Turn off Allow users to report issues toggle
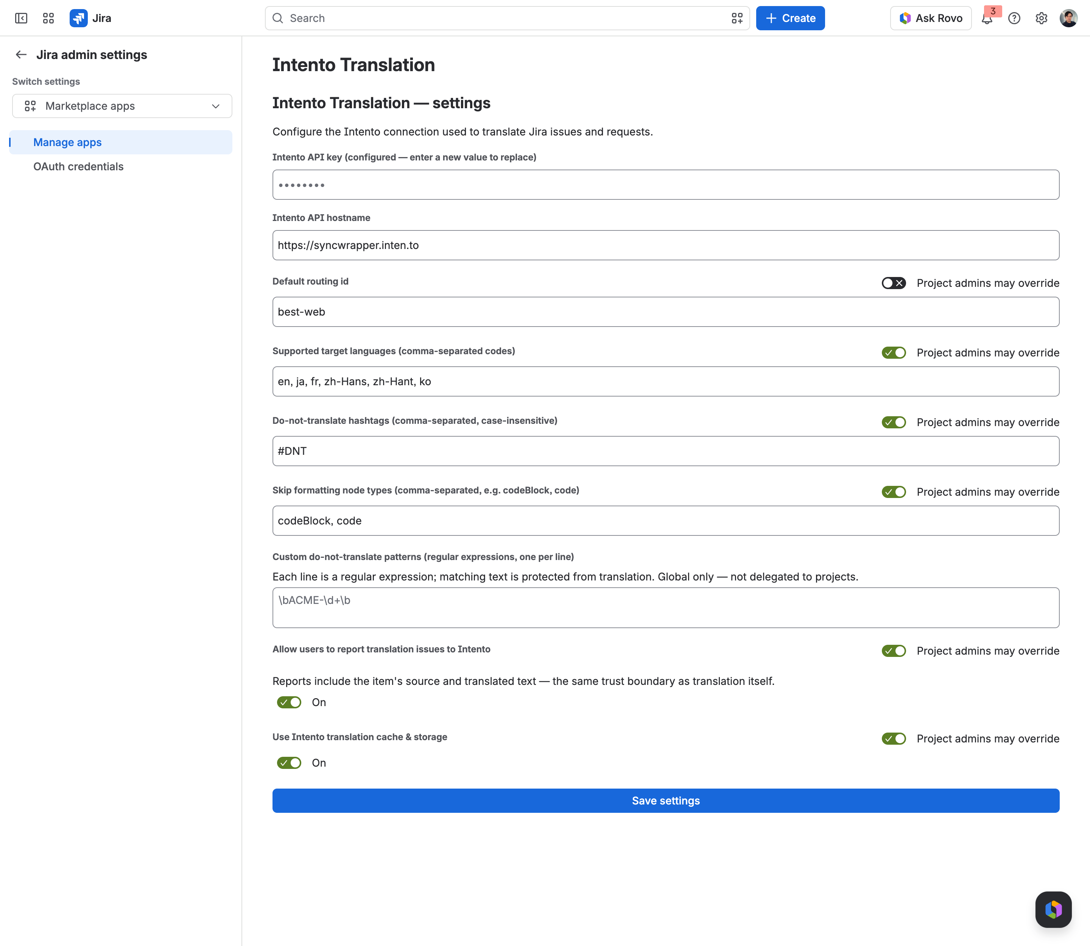The width and height of the screenshot is (1090, 946). (x=289, y=702)
